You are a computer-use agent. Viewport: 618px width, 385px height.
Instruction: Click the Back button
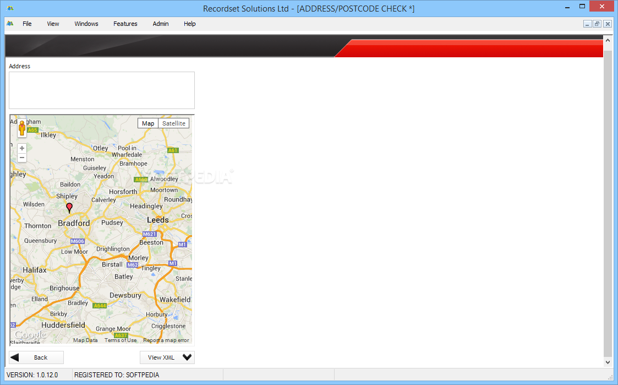36,357
